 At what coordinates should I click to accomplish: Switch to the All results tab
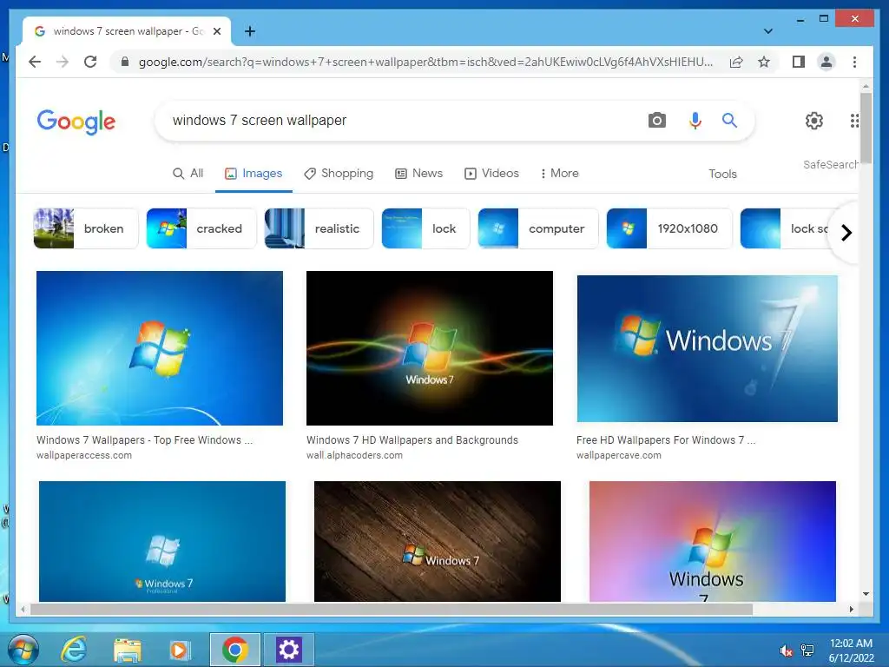[x=188, y=174]
